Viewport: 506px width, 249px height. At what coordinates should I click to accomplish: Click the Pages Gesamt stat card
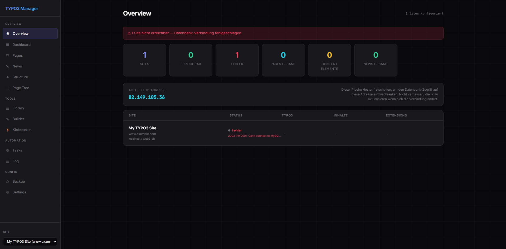(283, 60)
